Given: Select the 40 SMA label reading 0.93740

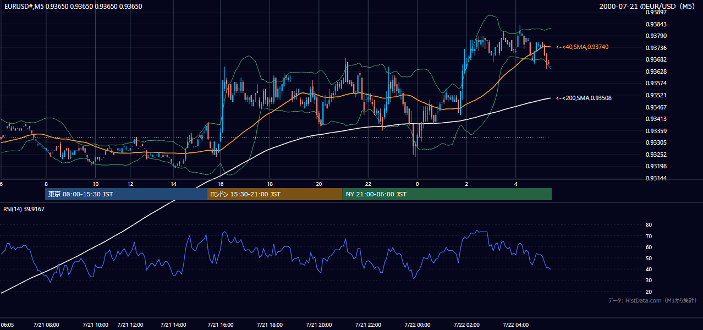Looking at the screenshot, I should (x=582, y=47).
